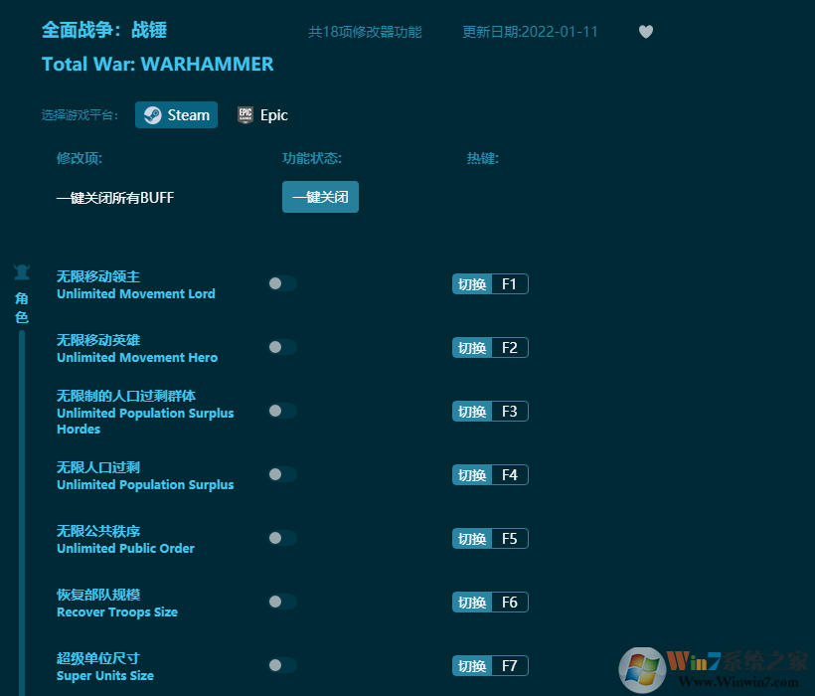
Task: Toggle Recover Troops Size switch
Action: [282, 602]
